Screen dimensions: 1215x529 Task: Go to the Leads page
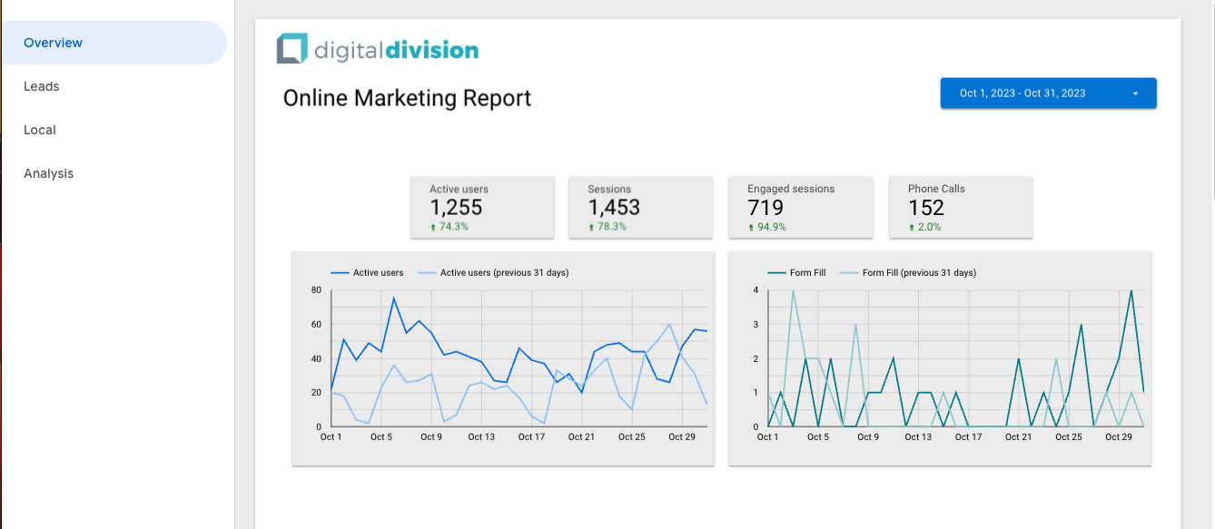42,86
